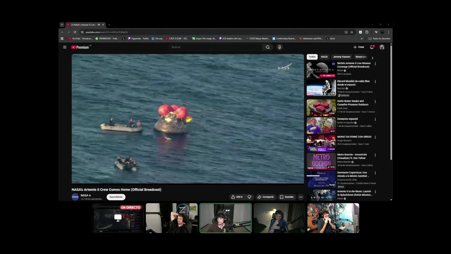Open the account avatar menu

tap(382, 47)
